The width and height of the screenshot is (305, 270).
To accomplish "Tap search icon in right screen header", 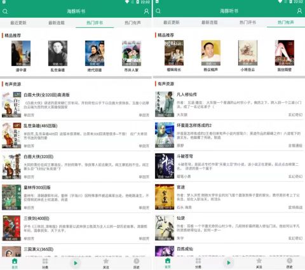I will (x=158, y=11).
